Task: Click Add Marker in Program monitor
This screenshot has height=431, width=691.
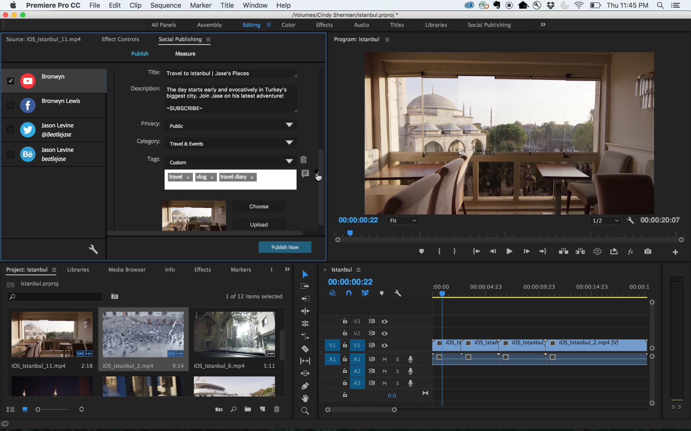Action: coord(421,252)
